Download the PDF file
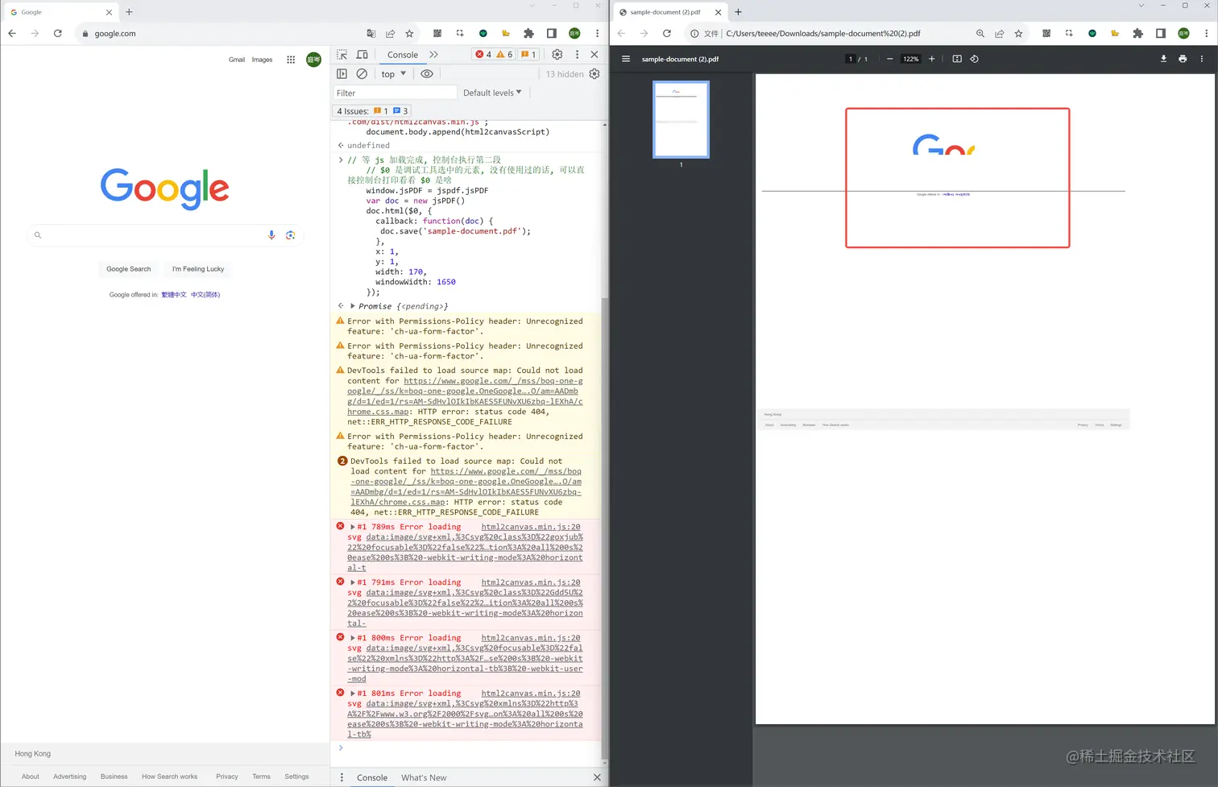The width and height of the screenshot is (1218, 787). (1163, 59)
